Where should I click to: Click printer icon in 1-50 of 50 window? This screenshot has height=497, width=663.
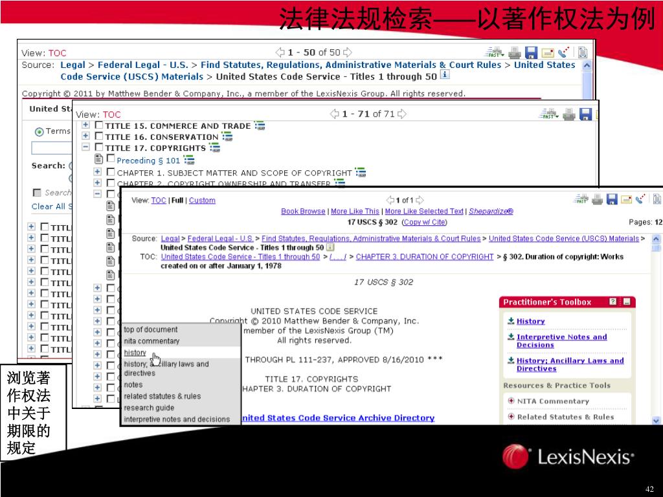pos(515,52)
